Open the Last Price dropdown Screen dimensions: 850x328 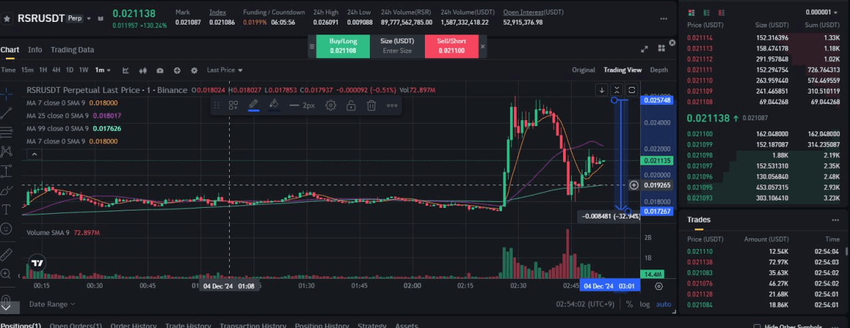coord(224,70)
